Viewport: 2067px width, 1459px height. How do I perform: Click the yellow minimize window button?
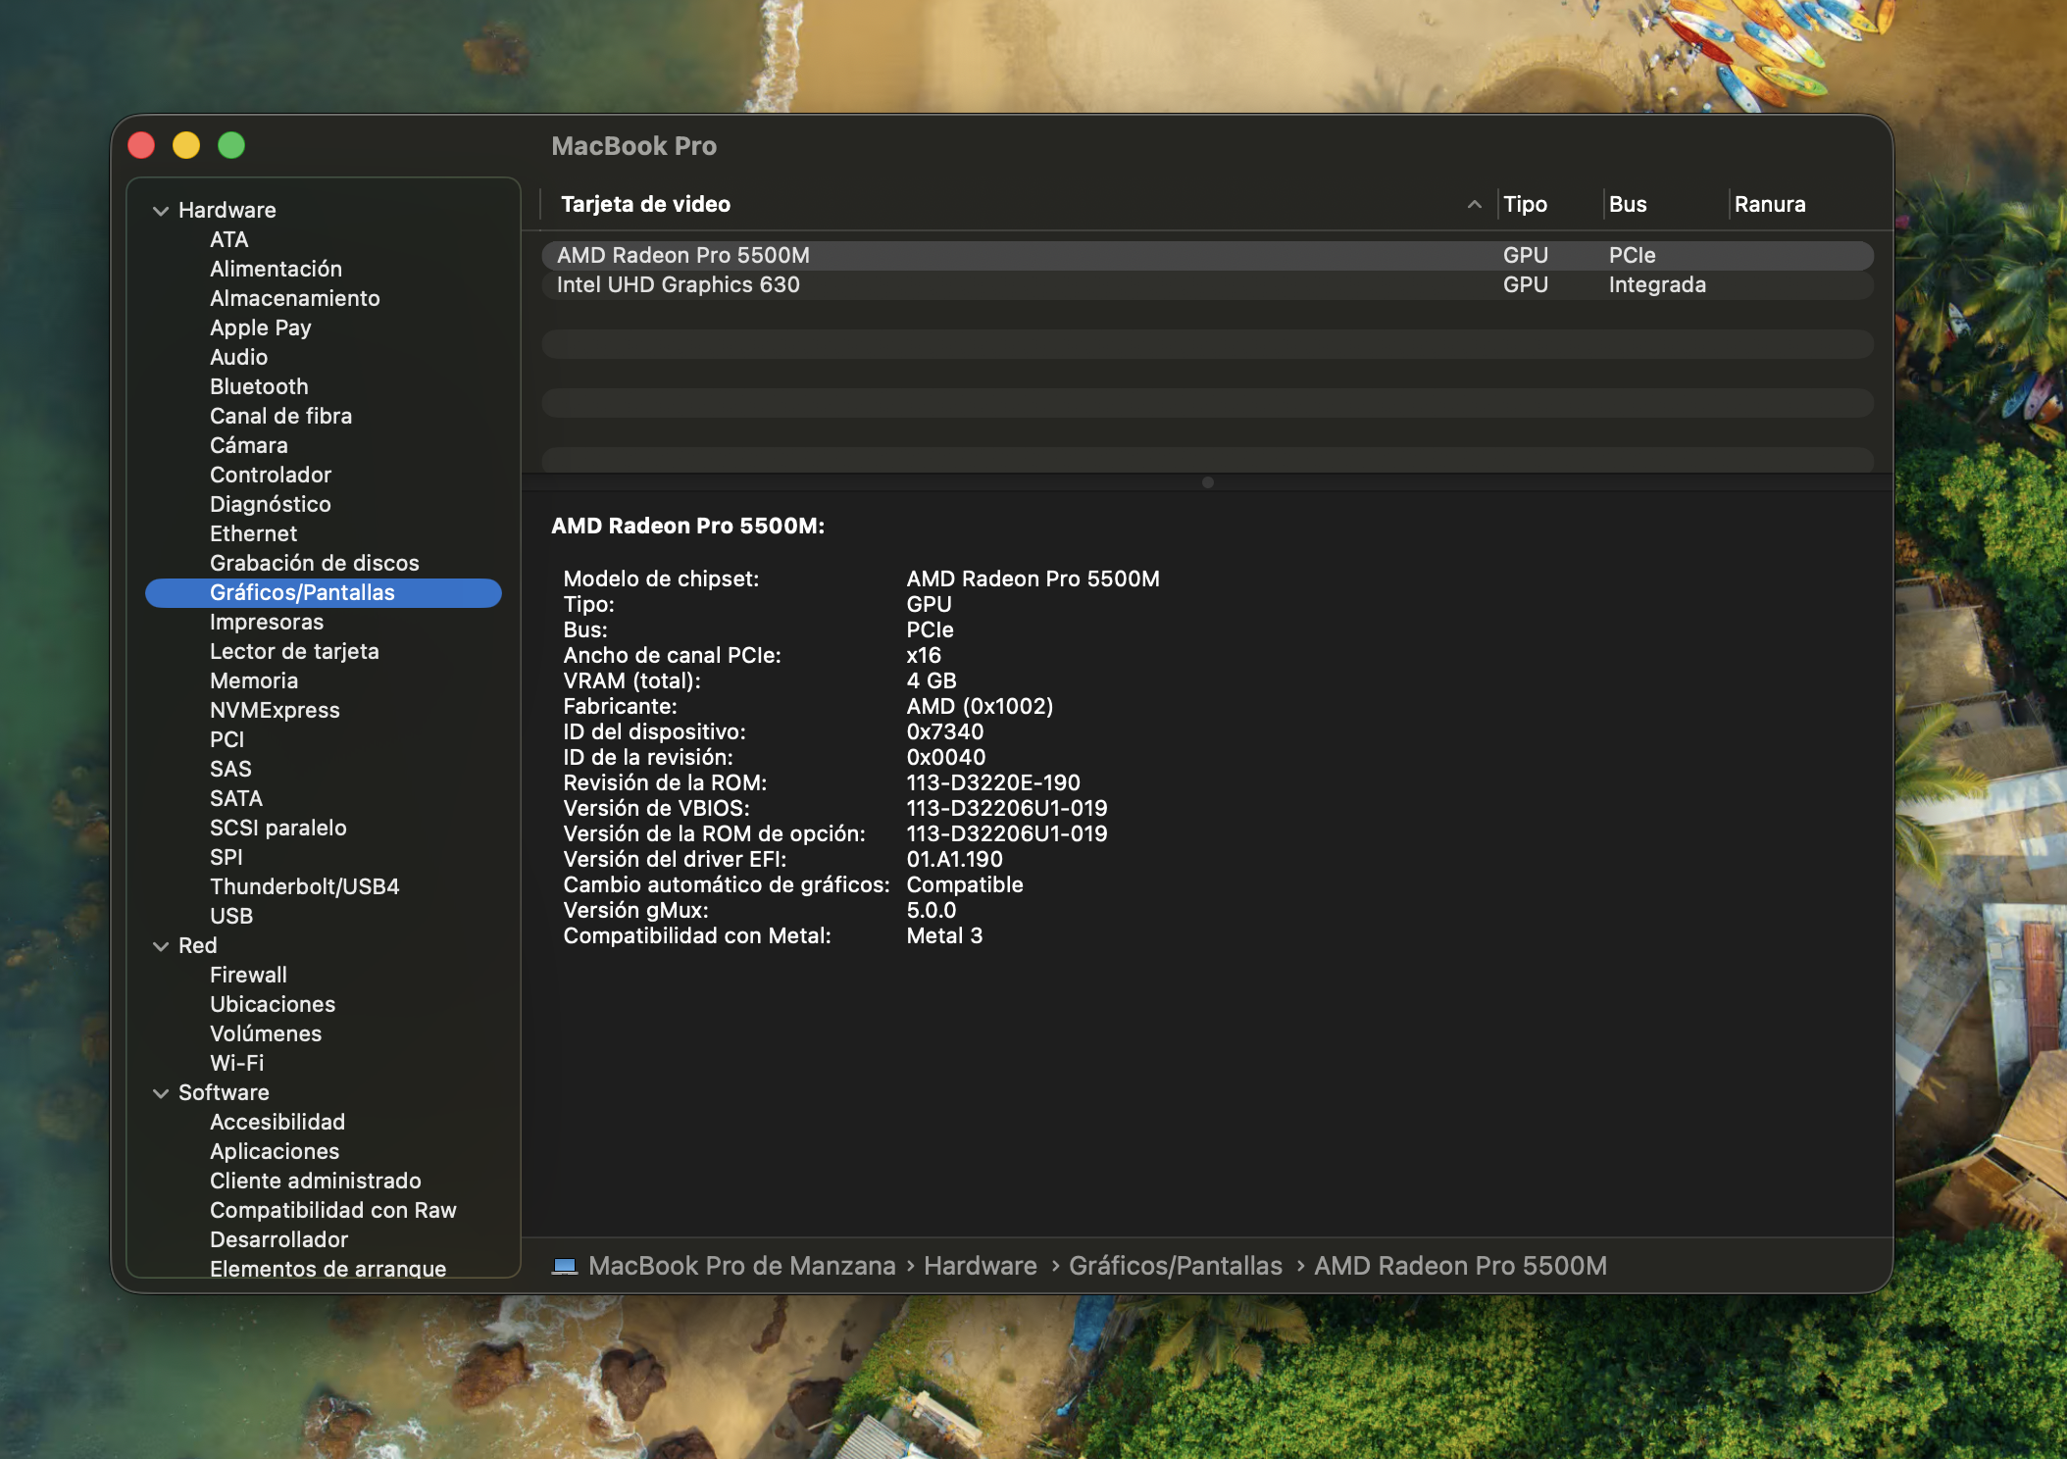tap(186, 146)
